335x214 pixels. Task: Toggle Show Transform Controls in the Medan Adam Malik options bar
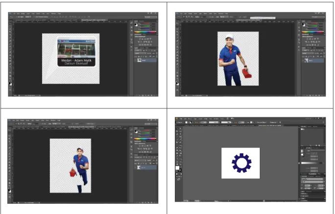point(34,17)
